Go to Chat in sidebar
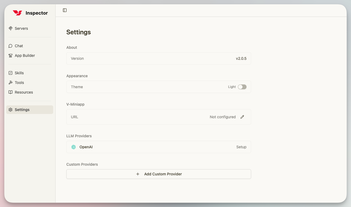This screenshot has height=207, width=351. (30, 46)
